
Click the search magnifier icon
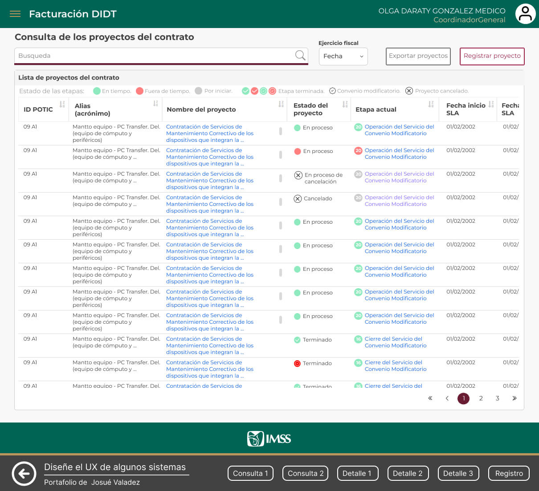coord(300,56)
